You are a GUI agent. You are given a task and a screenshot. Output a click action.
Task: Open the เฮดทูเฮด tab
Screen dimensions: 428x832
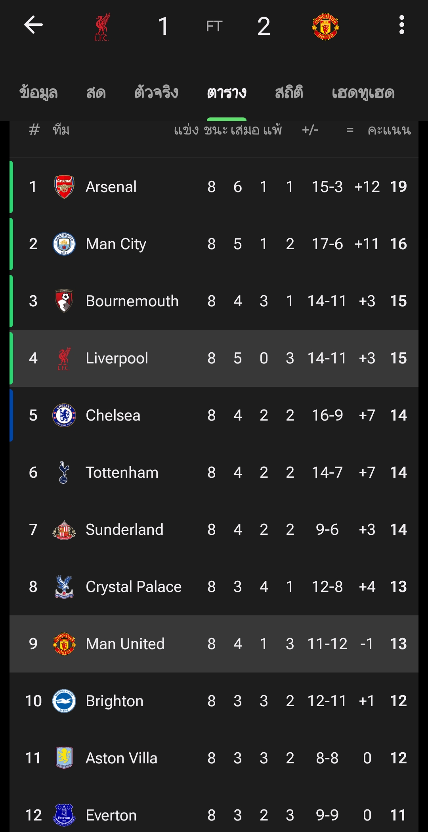point(363,93)
